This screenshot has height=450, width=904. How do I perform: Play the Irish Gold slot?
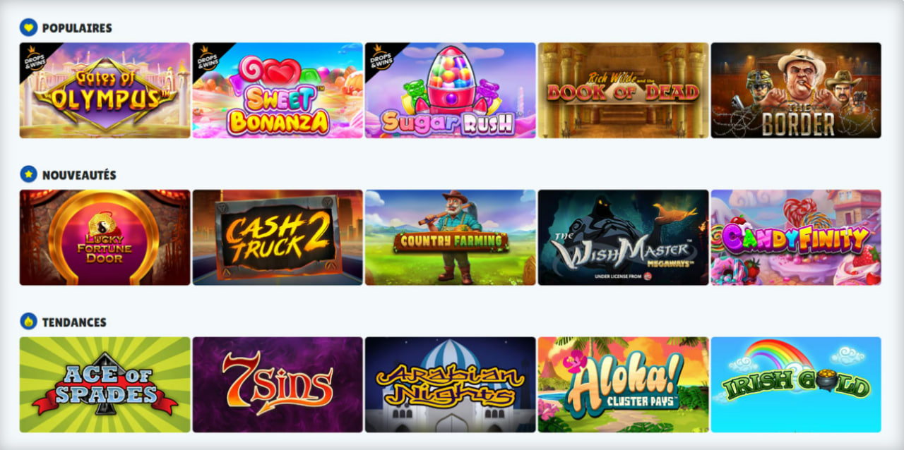coord(796,384)
